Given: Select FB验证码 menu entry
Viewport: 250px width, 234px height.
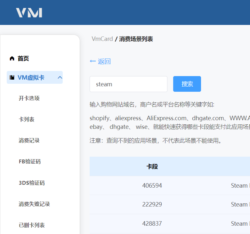Looking at the screenshot, I should click(x=30, y=161).
